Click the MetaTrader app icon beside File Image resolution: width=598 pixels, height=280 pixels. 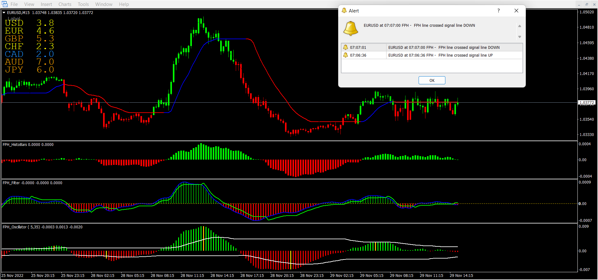point(5,4)
